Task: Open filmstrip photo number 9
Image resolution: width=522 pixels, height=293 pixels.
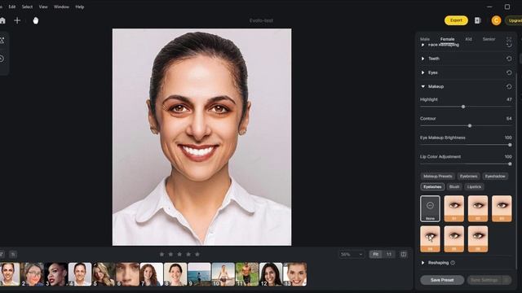Action: click(x=199, y=274)
